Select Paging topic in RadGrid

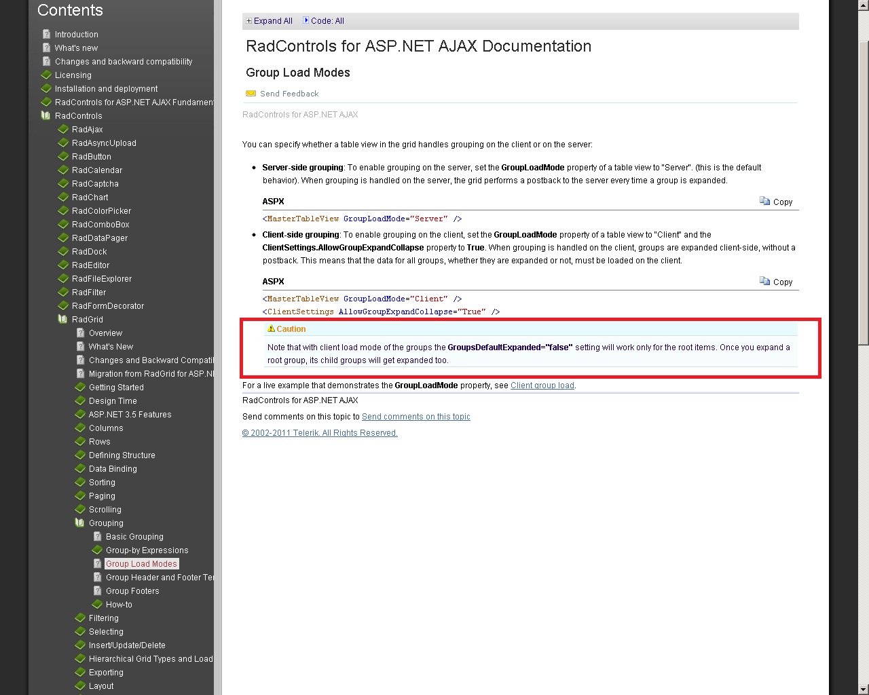[x=102, y=496]
